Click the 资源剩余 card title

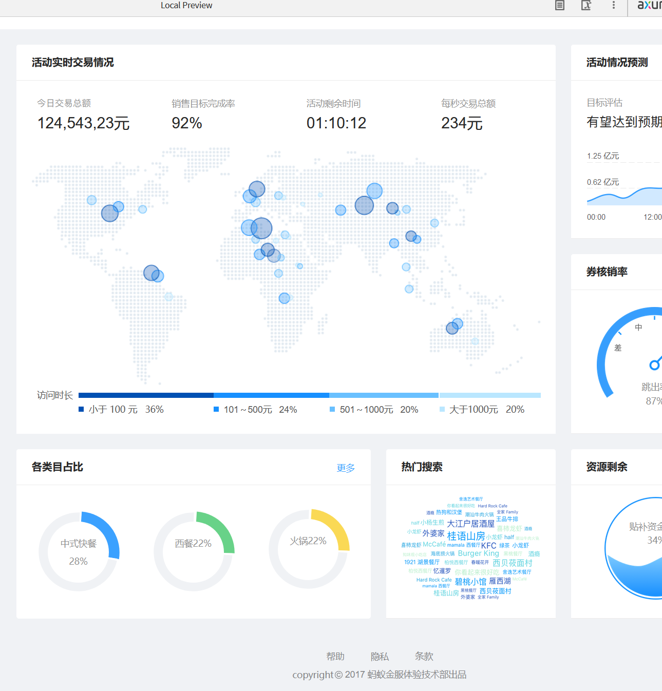[607, 467]
